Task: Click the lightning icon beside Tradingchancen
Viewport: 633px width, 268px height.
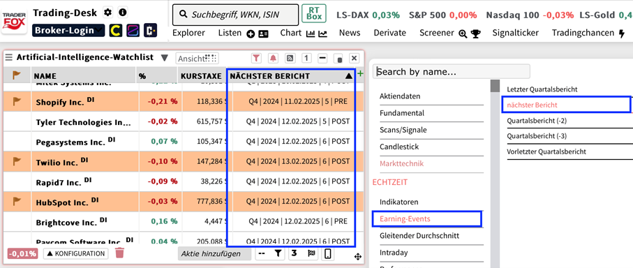Action: 622,34
